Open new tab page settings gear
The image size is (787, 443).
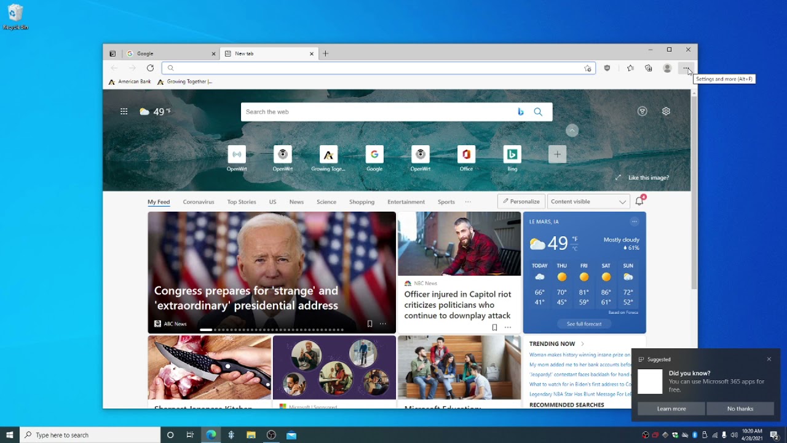(666, 111)
